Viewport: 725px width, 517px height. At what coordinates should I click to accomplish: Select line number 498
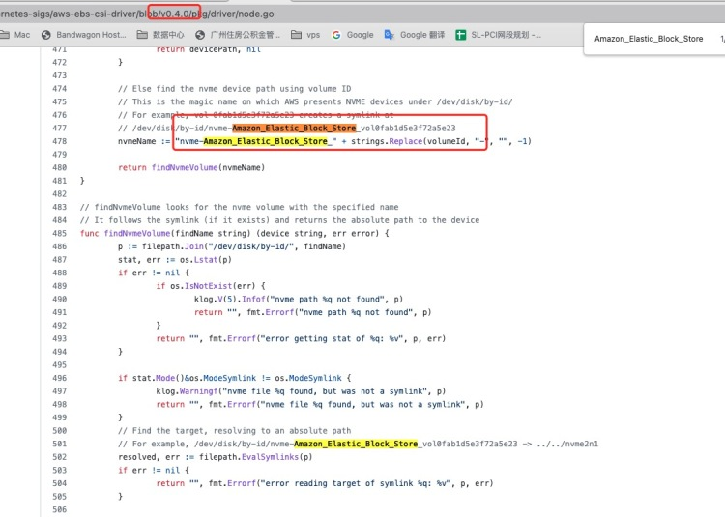pyautogui.click(x=60, y=404)
